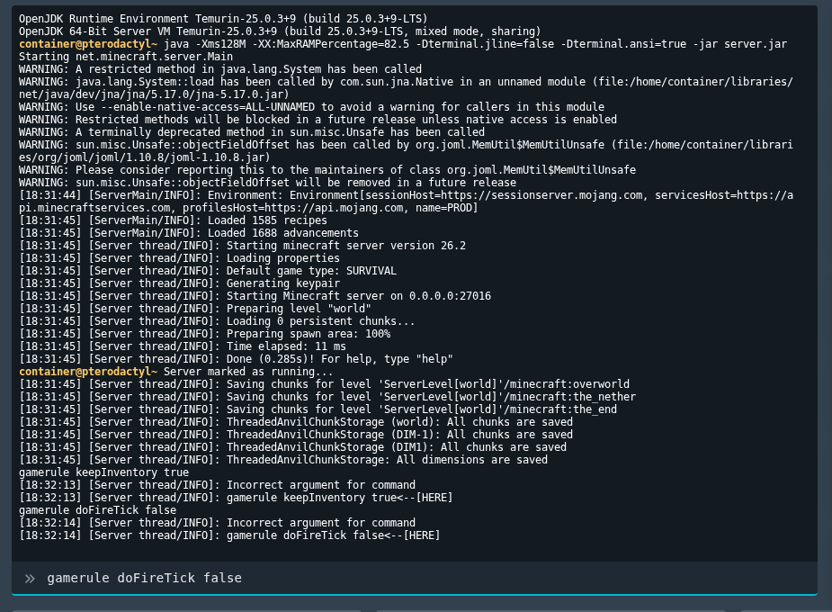Click the 'Environment: Environment[sessionHost=' log line

click(406, 202)
